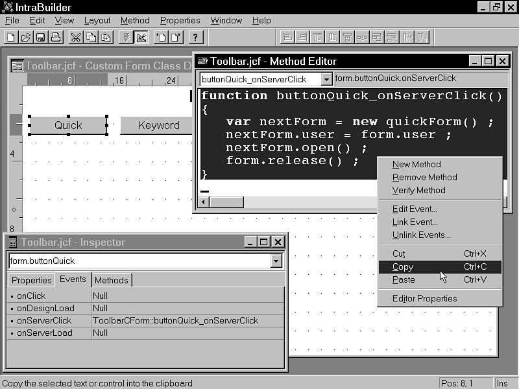Screen dimensions: 519x389
Task: Choose Paste from the context menu
Action: (x=440, y=280)
